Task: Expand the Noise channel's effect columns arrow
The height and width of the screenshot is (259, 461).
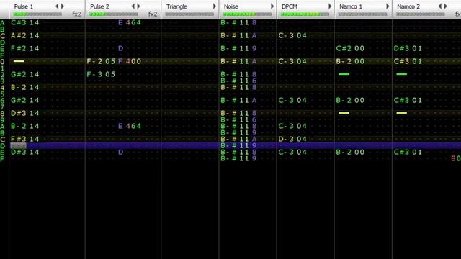Action: click(x=272, y=6)
